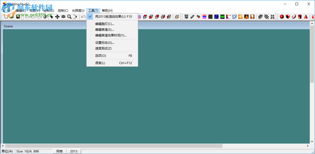
Task: Open a saved scene file
Action: (12, 16)
